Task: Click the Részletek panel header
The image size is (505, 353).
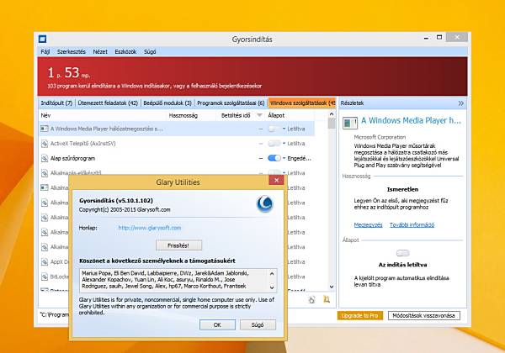Action: click(x=402, y=103)
